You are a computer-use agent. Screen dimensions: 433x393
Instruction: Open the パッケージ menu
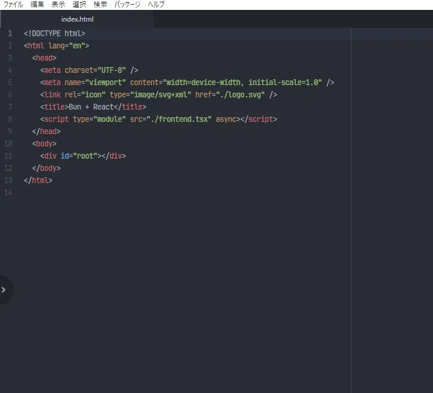(127, 5)
